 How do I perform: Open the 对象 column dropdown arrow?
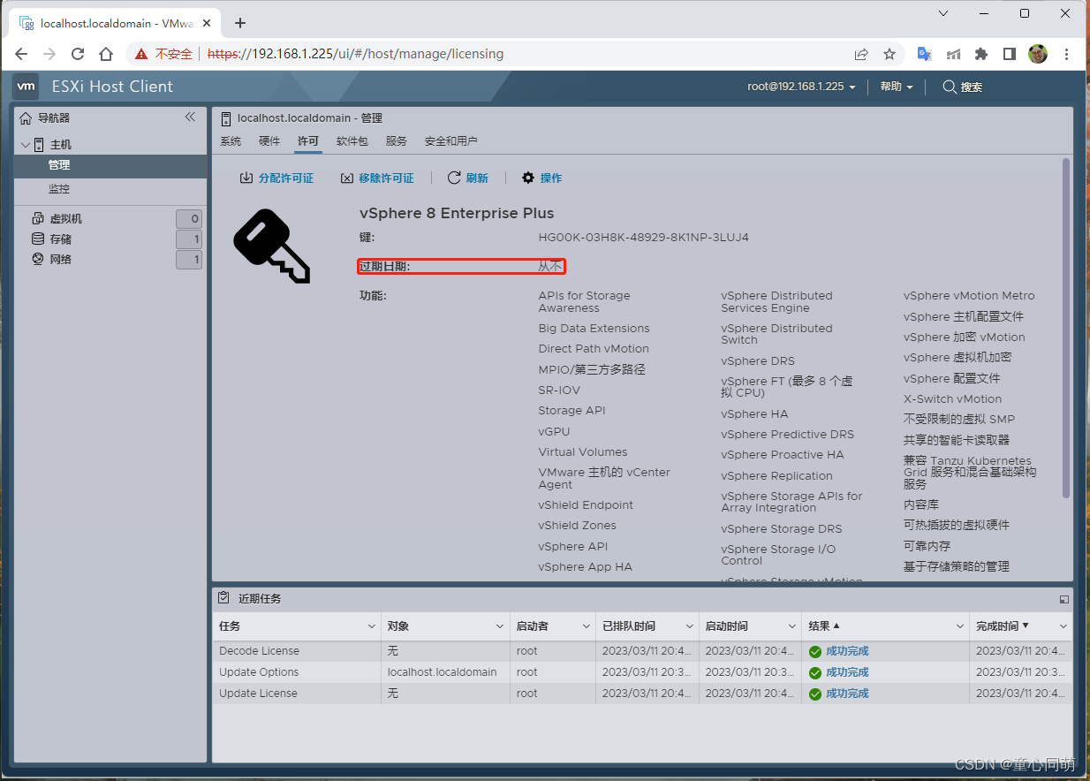(500, 626)
